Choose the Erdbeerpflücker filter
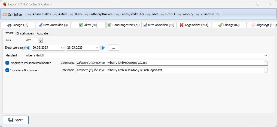The image size is (277, 127). pos(98,14)
